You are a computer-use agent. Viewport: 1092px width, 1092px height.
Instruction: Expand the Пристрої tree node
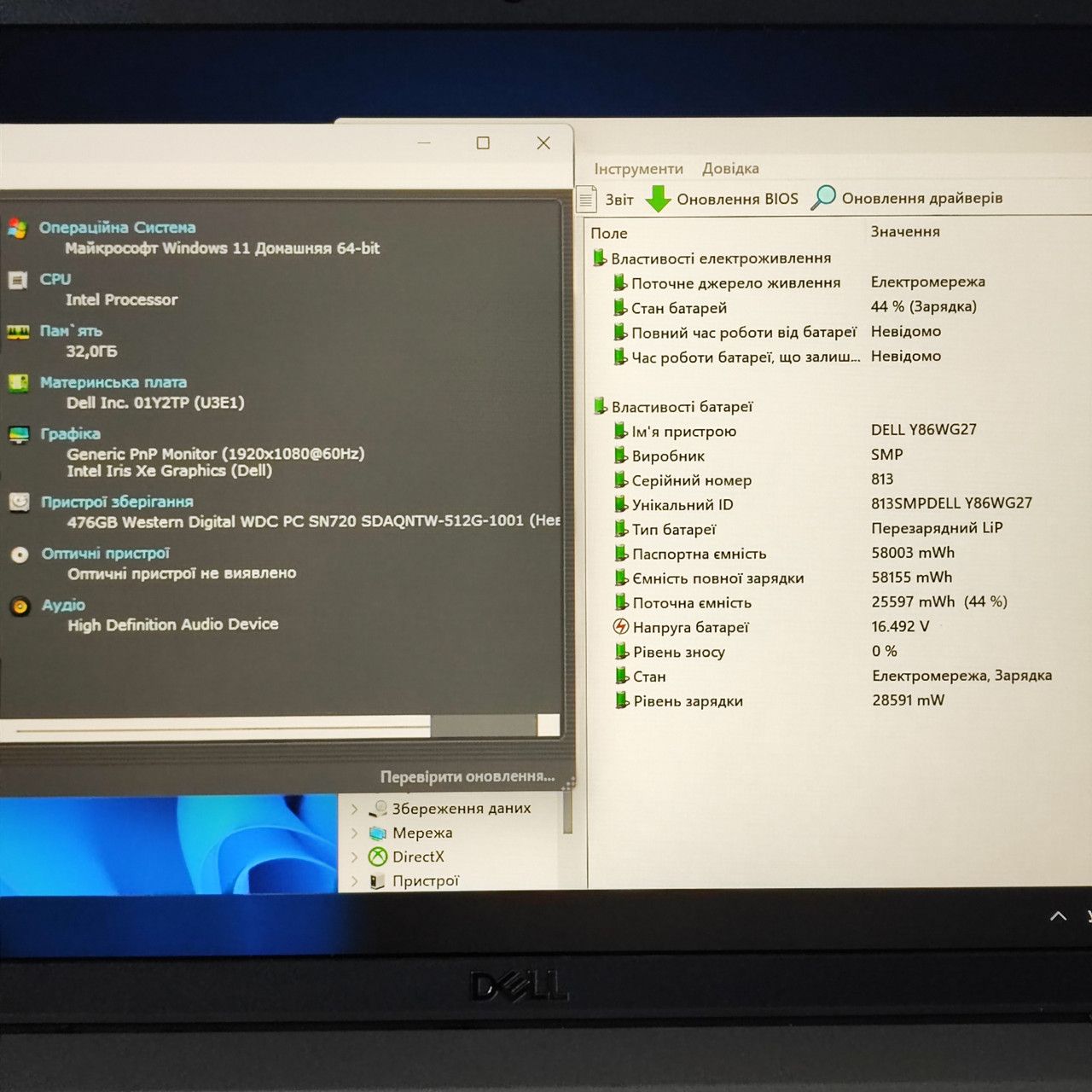355,881
